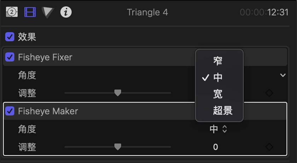Switch to the Video inspector filmstrip icon

[30, 12]
